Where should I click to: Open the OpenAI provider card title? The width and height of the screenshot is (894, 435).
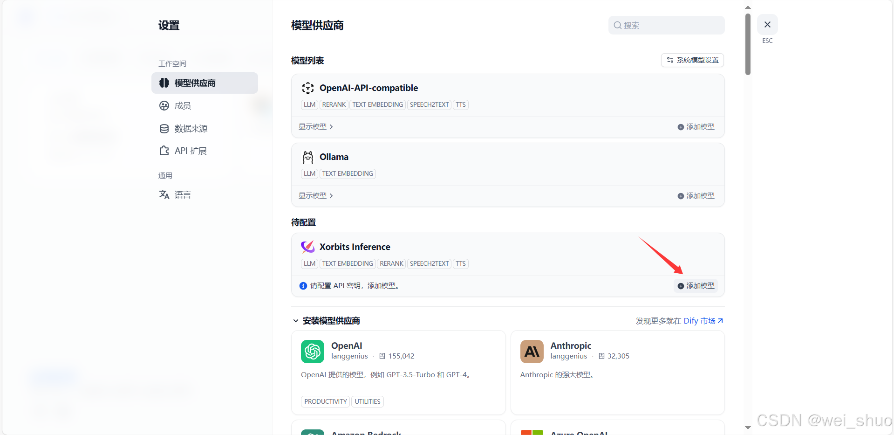(x=347, y=345)
